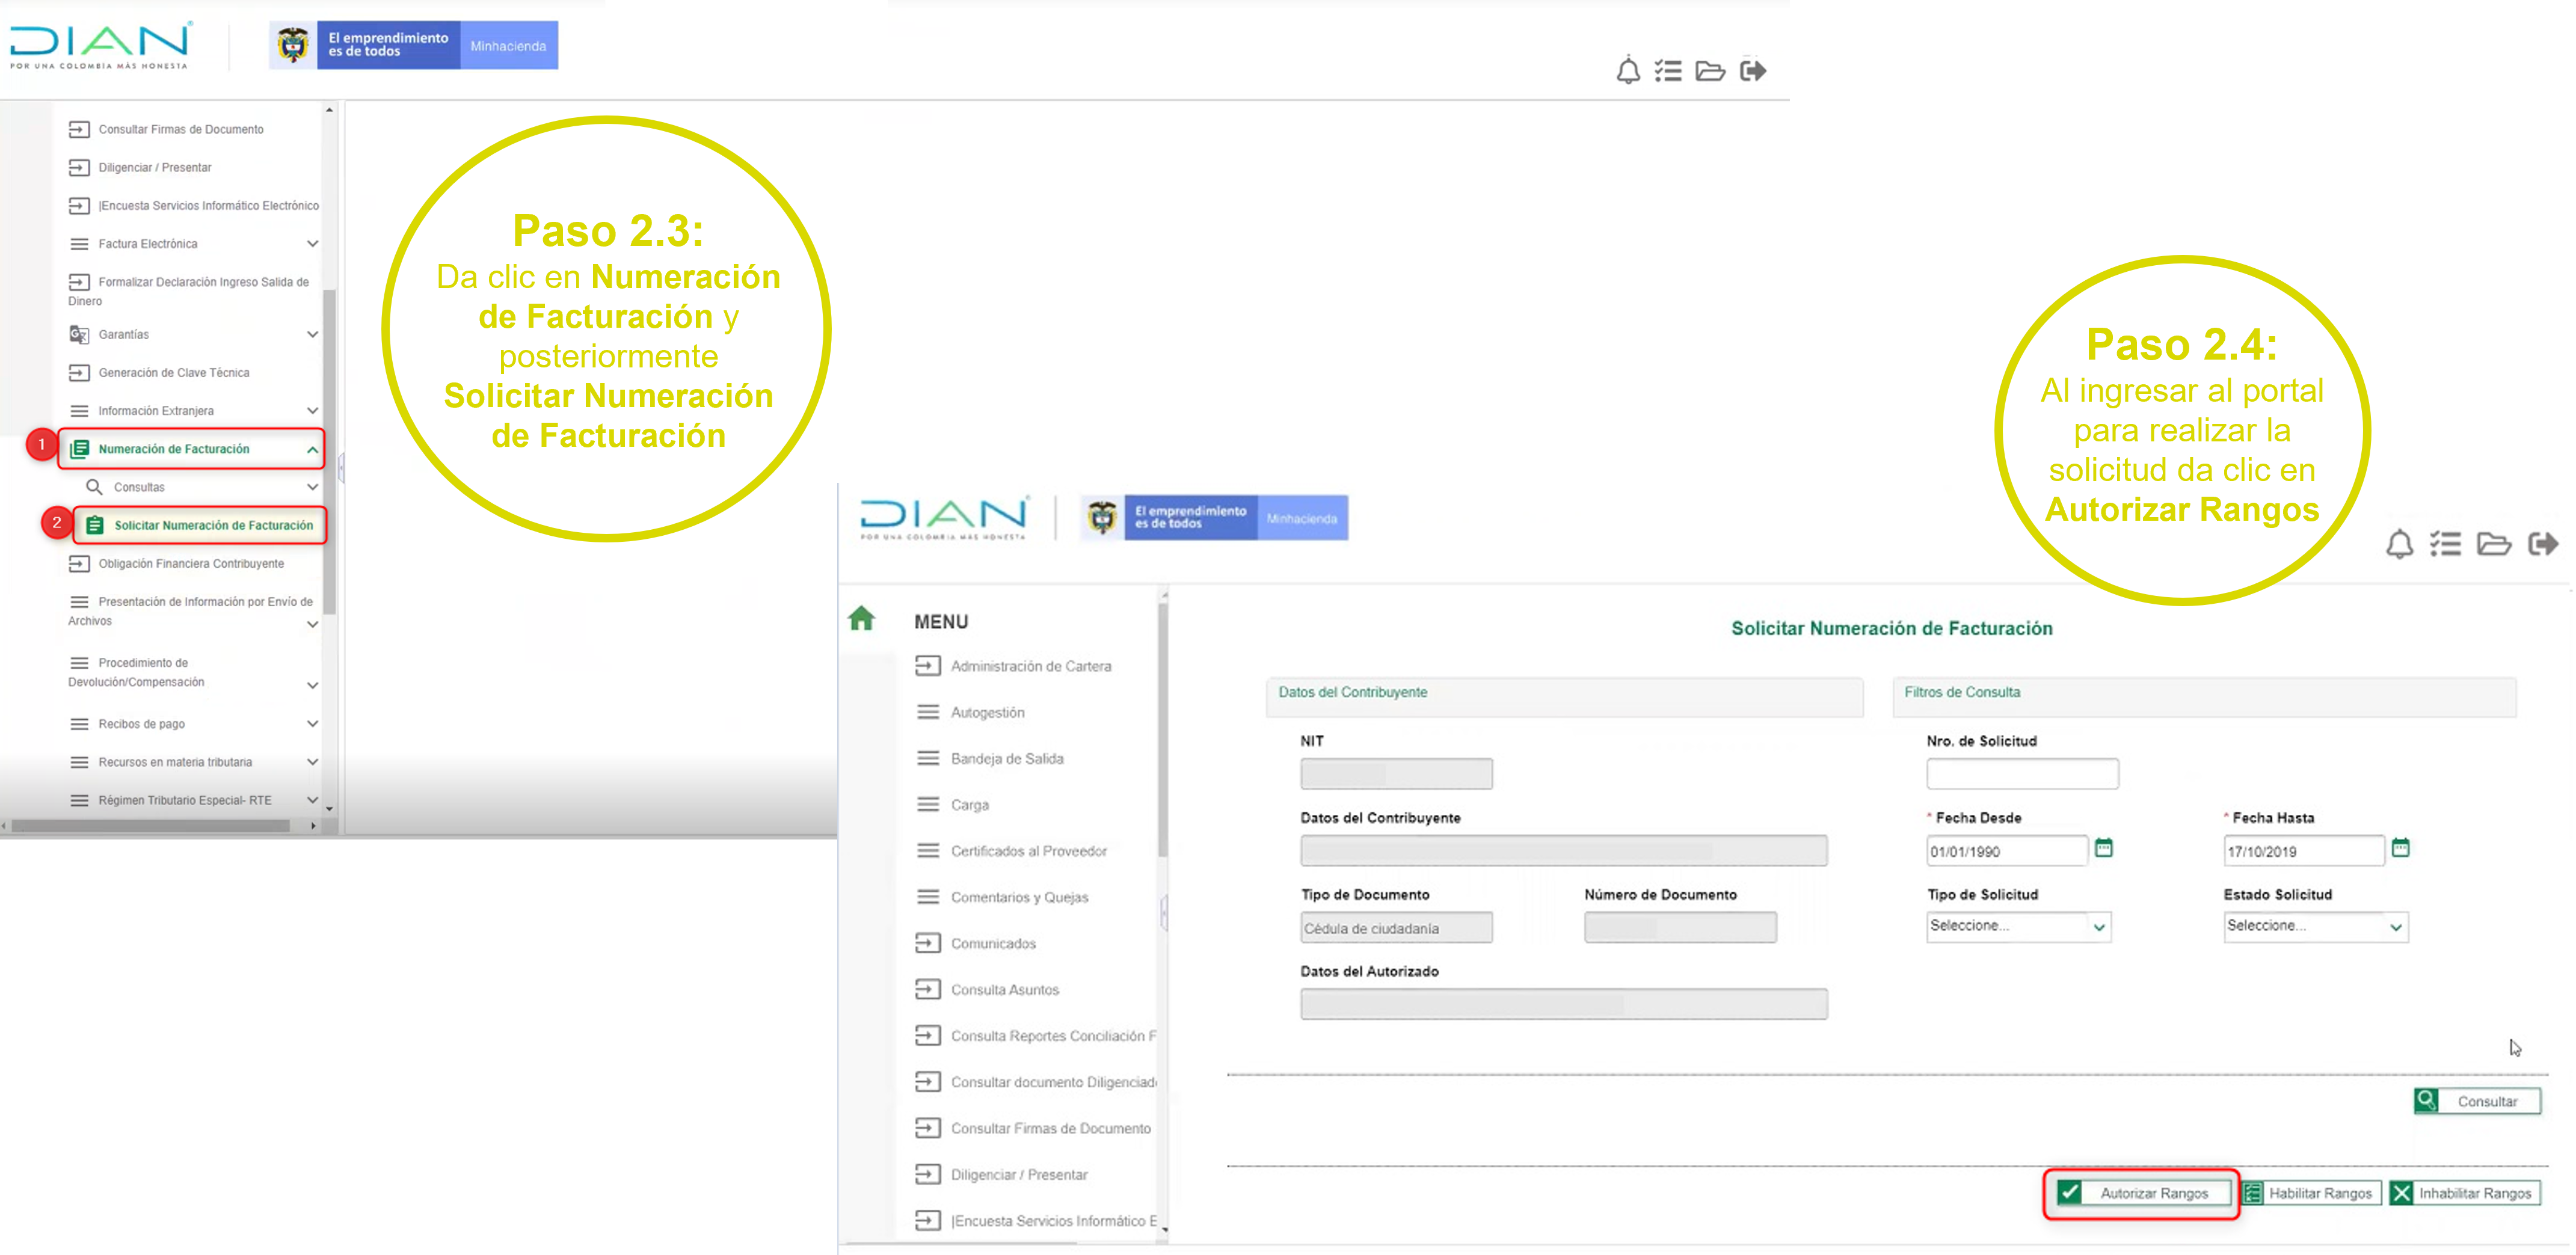Screen dimensions: 2576x1255
Task: Expand Presentación de Información por Envío de Archivos
Action: click(x=312, y=624)
